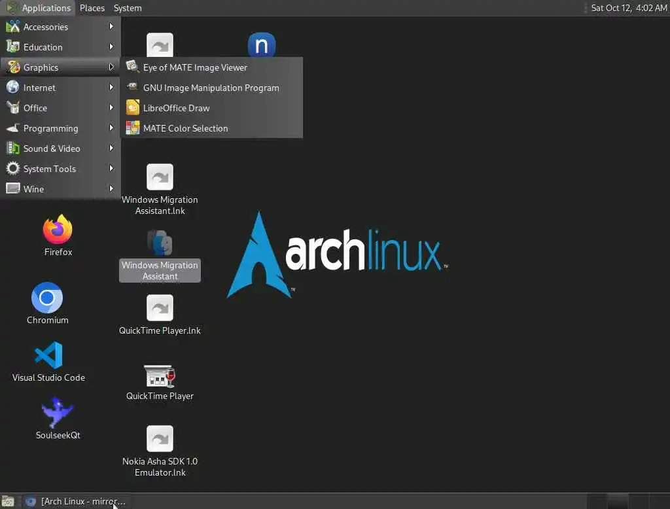The height and width of the screenshot is (509, 670).
Task: Launch GNU Image Manipulation Program
Action: click(212, 88)
